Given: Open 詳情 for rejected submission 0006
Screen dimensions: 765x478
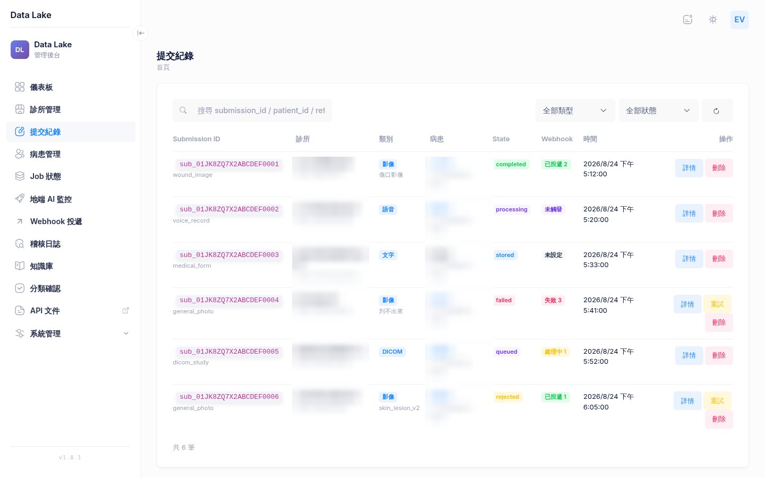Looking at the screenshot, I should 687,401.
